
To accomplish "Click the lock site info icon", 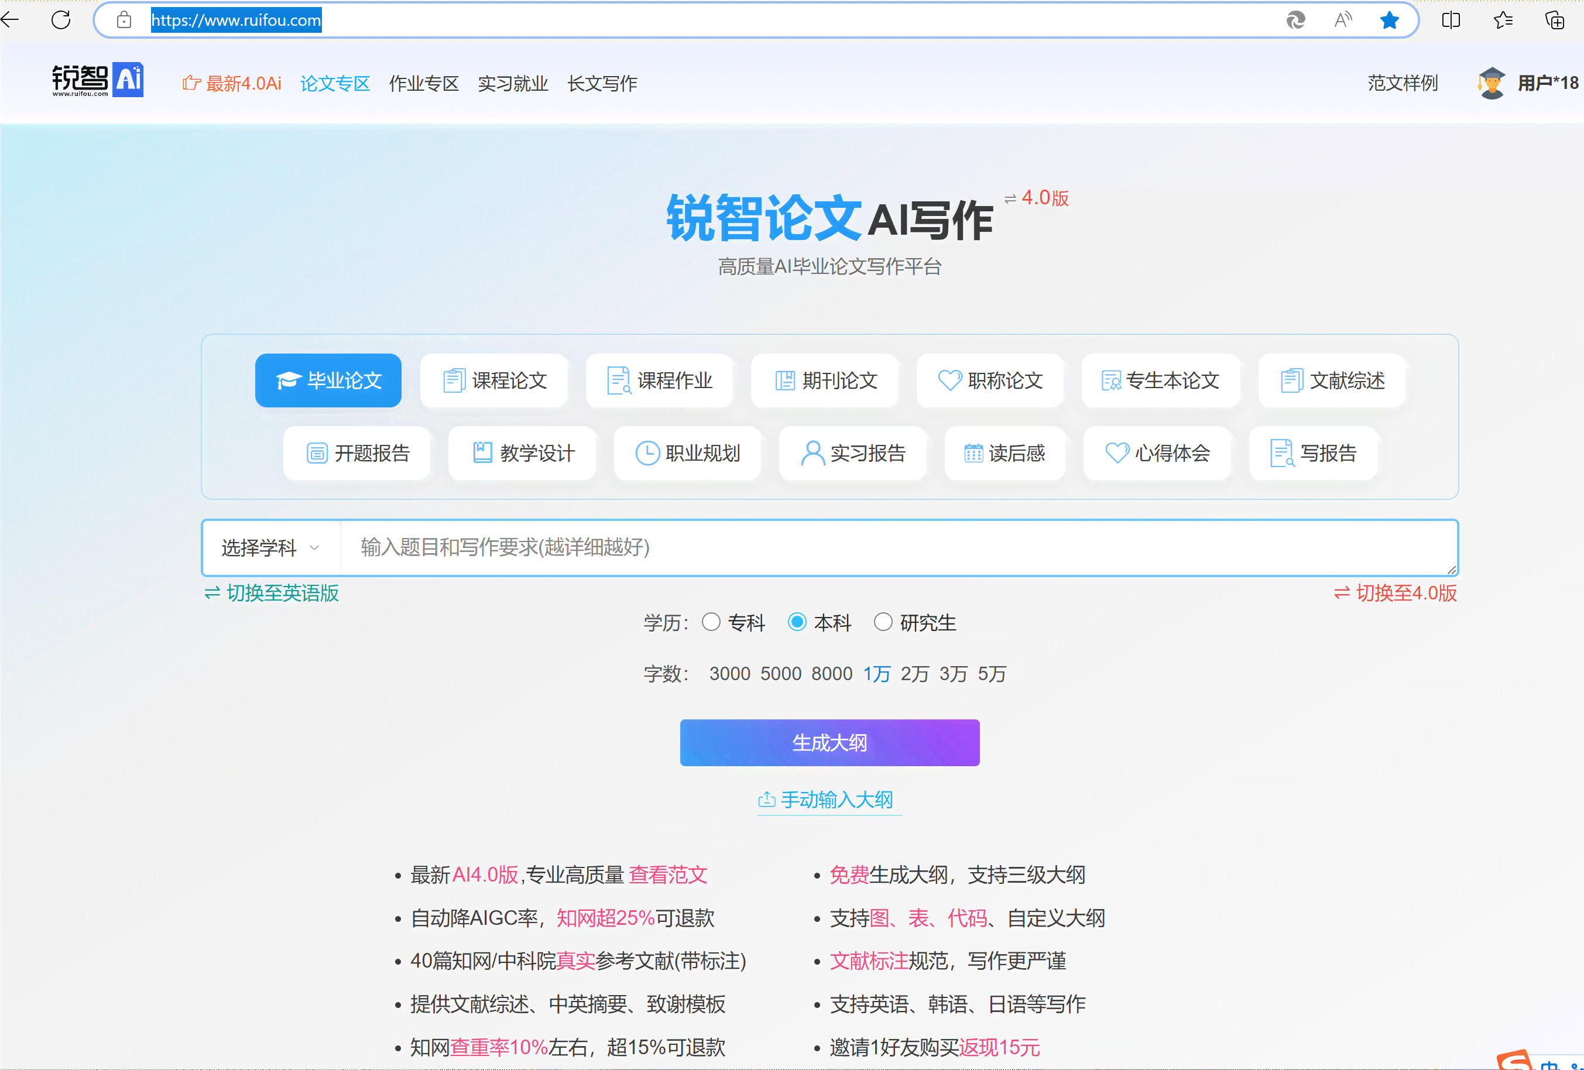I will click(x=124, y=20).
